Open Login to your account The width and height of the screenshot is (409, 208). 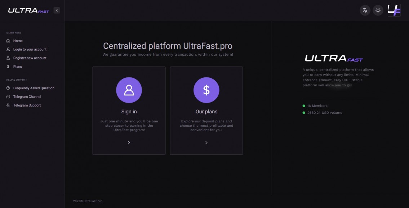click(30, 49)
